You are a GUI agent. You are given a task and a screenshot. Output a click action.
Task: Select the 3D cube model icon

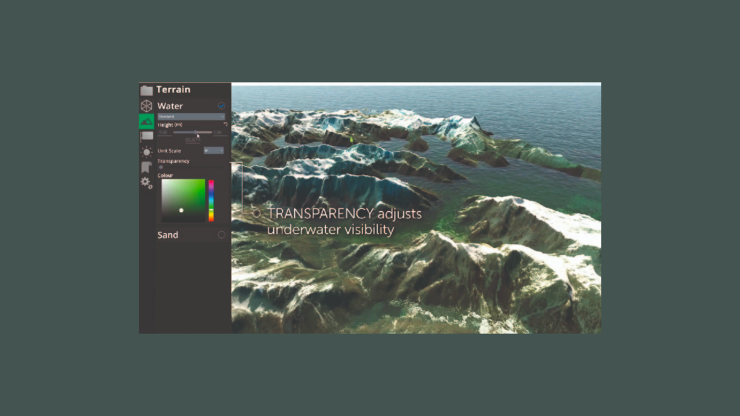[x=146, y=106]
